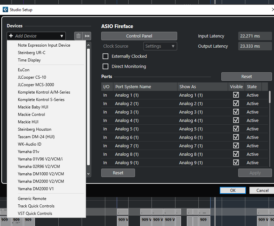The image size is (274, 226).
Task: Click the reset device list rewind icon
Action: [87, 36]
